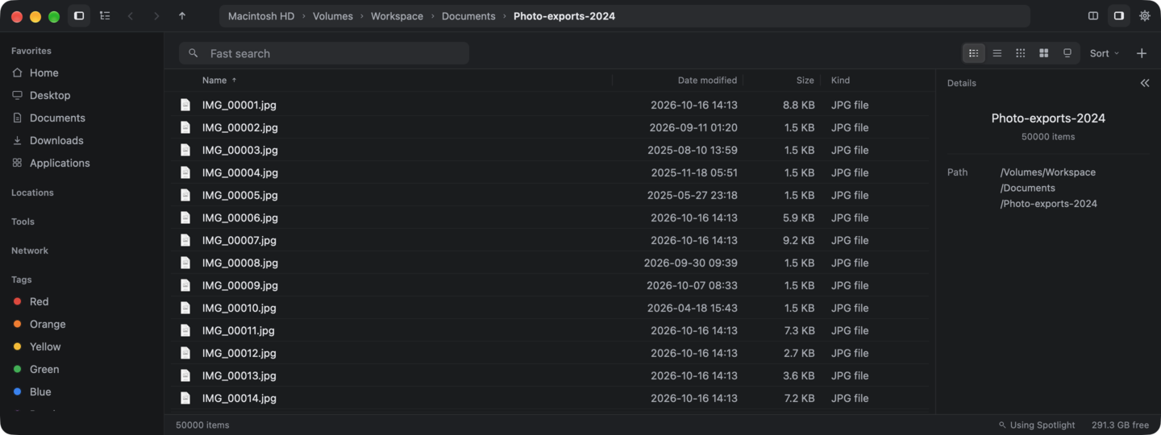Image resolution: width=1161 pixels, height=435 pixels.
Task: Toggle the left sidebar panel button
Action: pyautogui.click(x=79, y=16)
